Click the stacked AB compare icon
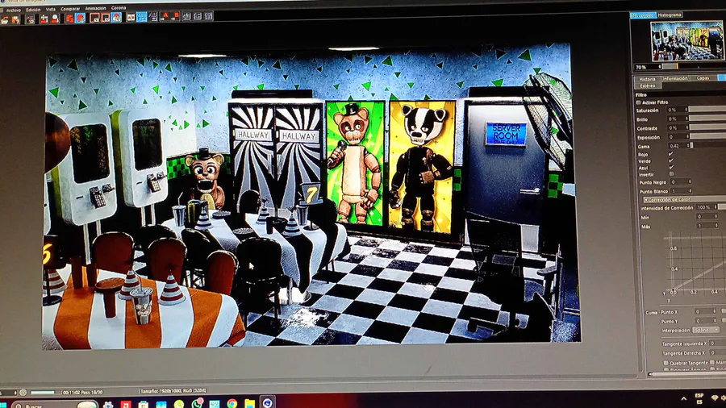726x408 pixels. [152, 16]
